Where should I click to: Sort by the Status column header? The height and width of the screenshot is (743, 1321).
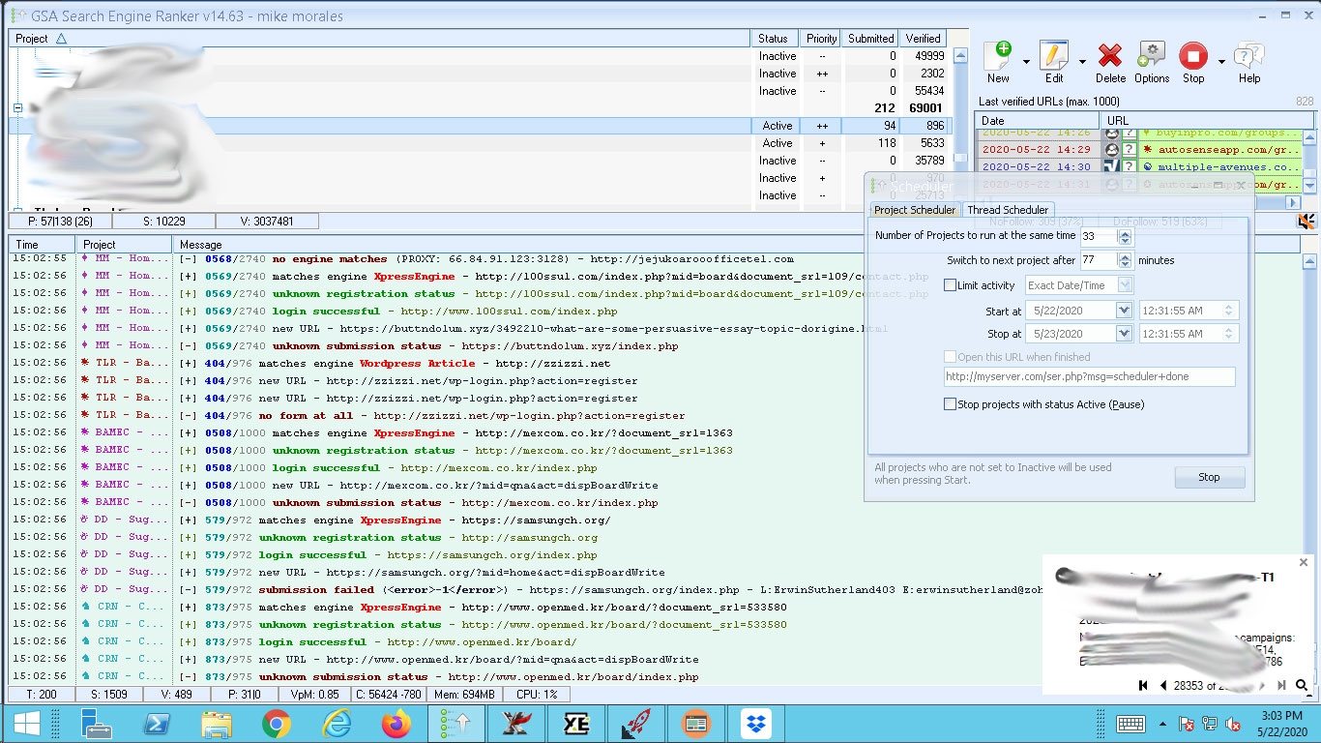click(x=775, y=39)
